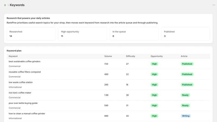
Task: Click the RankPine tree app icon
Action: point(5,5)
